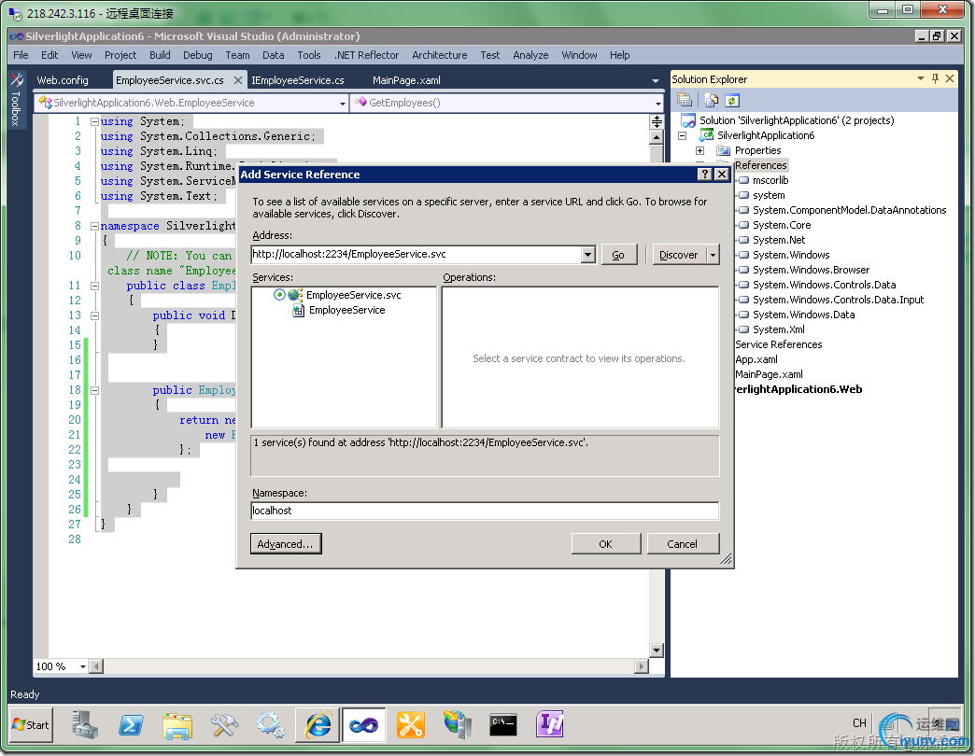Open the class selector dropdown in editor

click(342, 103)
